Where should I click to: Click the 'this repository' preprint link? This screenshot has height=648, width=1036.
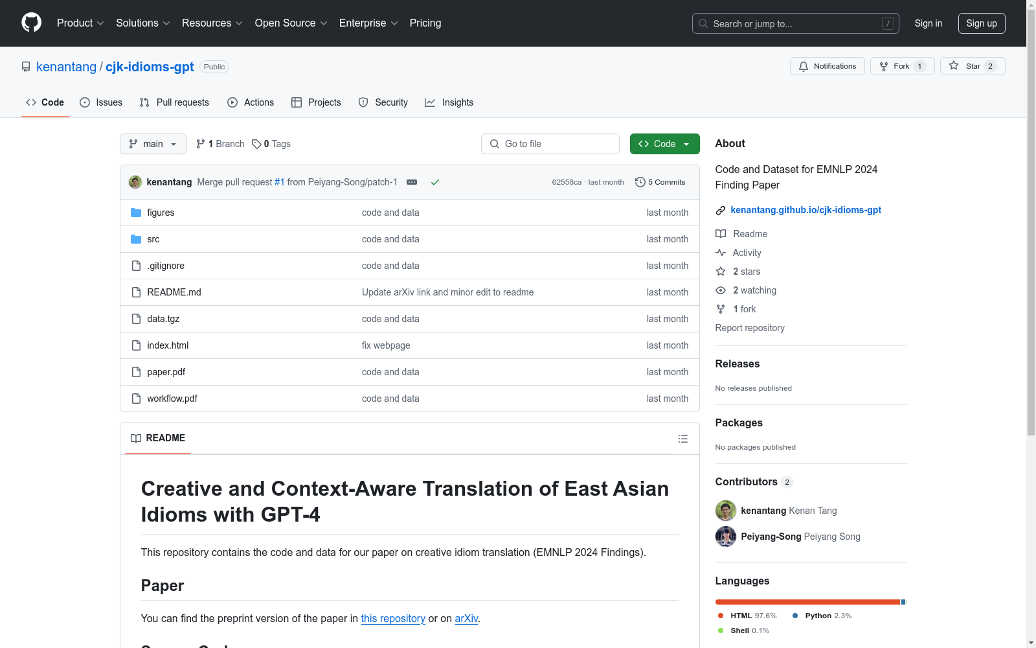tap(393, 618)
